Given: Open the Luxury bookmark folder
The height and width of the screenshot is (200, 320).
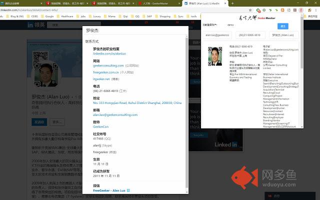Looking at the screenshot, I should coord(94,16).
